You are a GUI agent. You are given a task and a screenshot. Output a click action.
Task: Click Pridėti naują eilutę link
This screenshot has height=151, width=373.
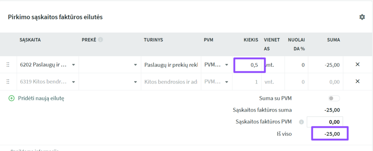(41, 98)
